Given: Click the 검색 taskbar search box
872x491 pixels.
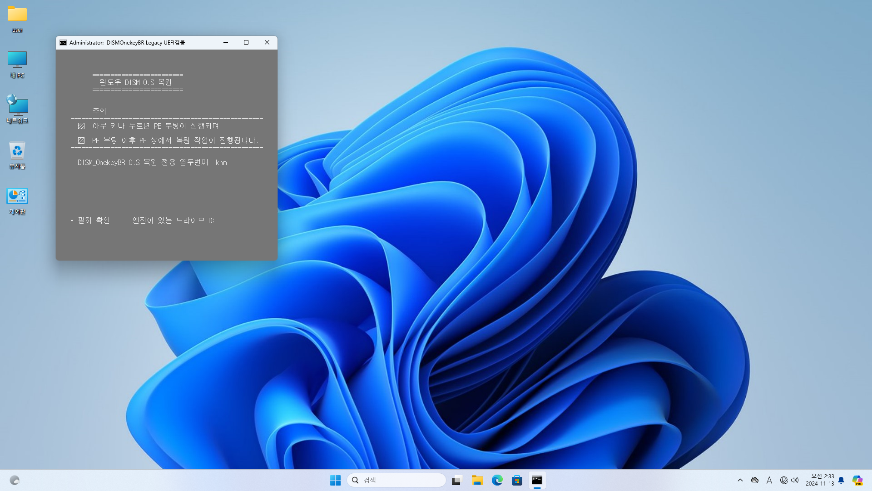Looking at the screenshot, I should coord(396,480).
